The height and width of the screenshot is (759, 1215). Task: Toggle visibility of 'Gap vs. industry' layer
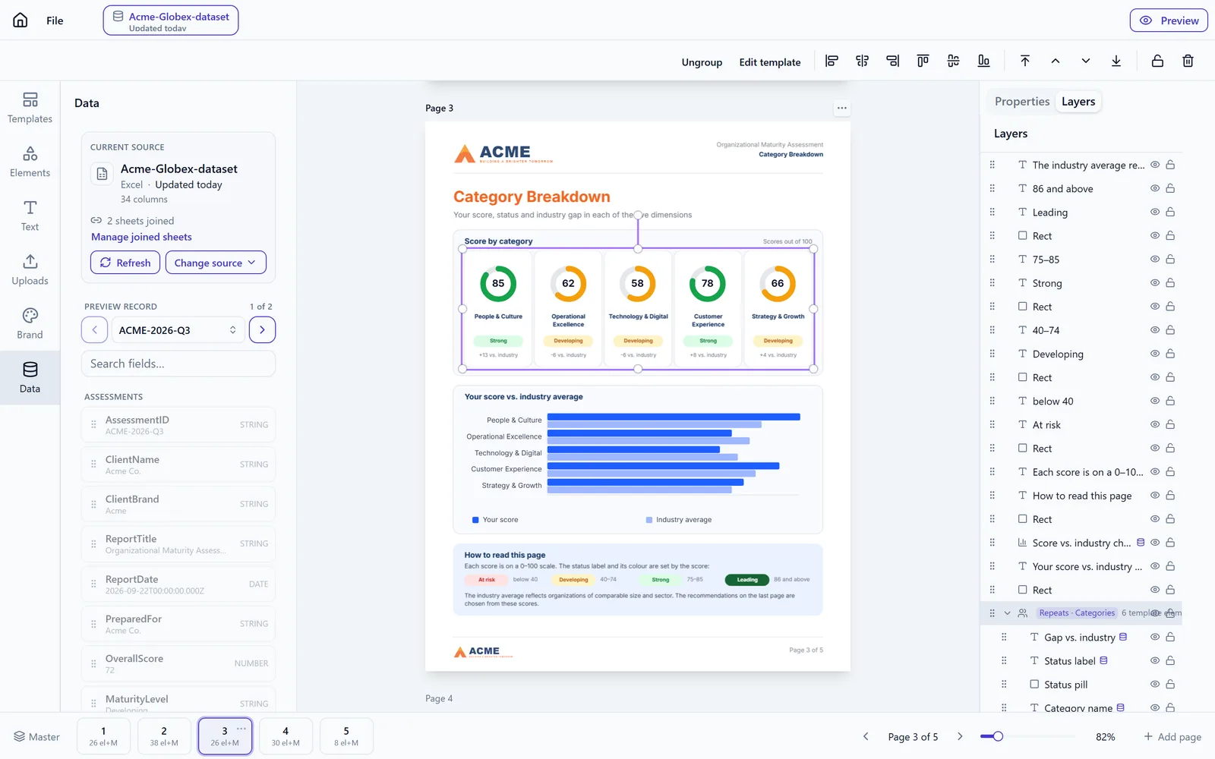[x=1154, y=637]
